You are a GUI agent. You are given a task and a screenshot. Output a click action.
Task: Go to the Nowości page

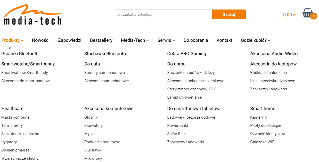tap(41, 40)
